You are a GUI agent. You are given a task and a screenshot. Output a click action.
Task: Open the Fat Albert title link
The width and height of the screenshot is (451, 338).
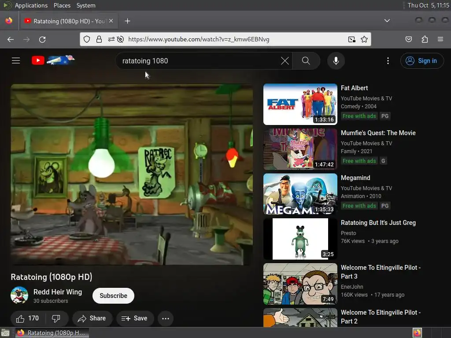click(x=355, y=88)
